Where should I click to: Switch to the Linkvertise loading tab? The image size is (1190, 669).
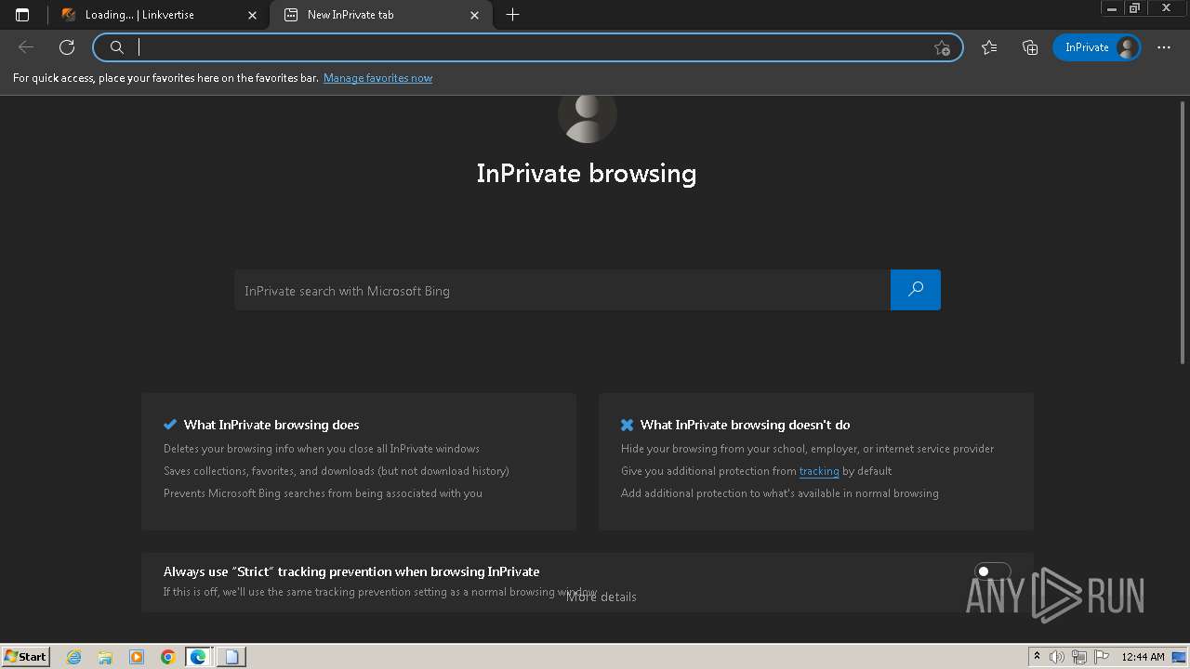159,15
